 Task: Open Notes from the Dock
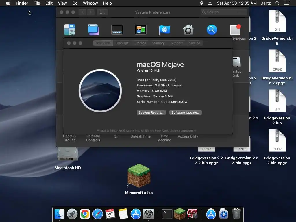pyautogui.click(x=123, y=214)
